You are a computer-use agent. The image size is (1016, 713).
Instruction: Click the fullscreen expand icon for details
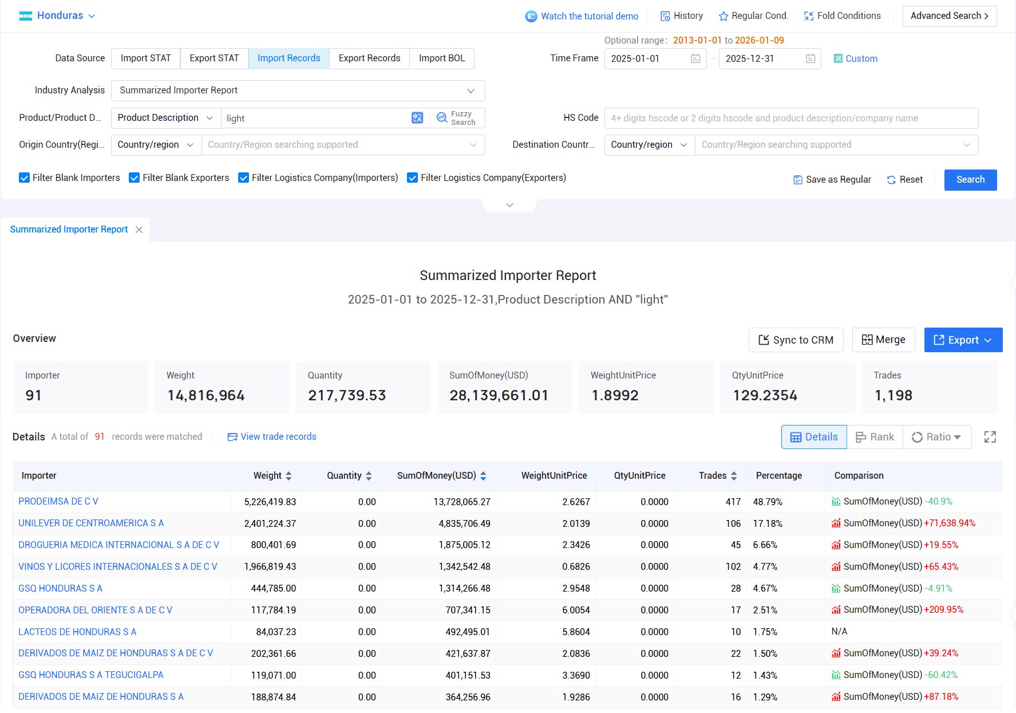[x=990, y=437]
